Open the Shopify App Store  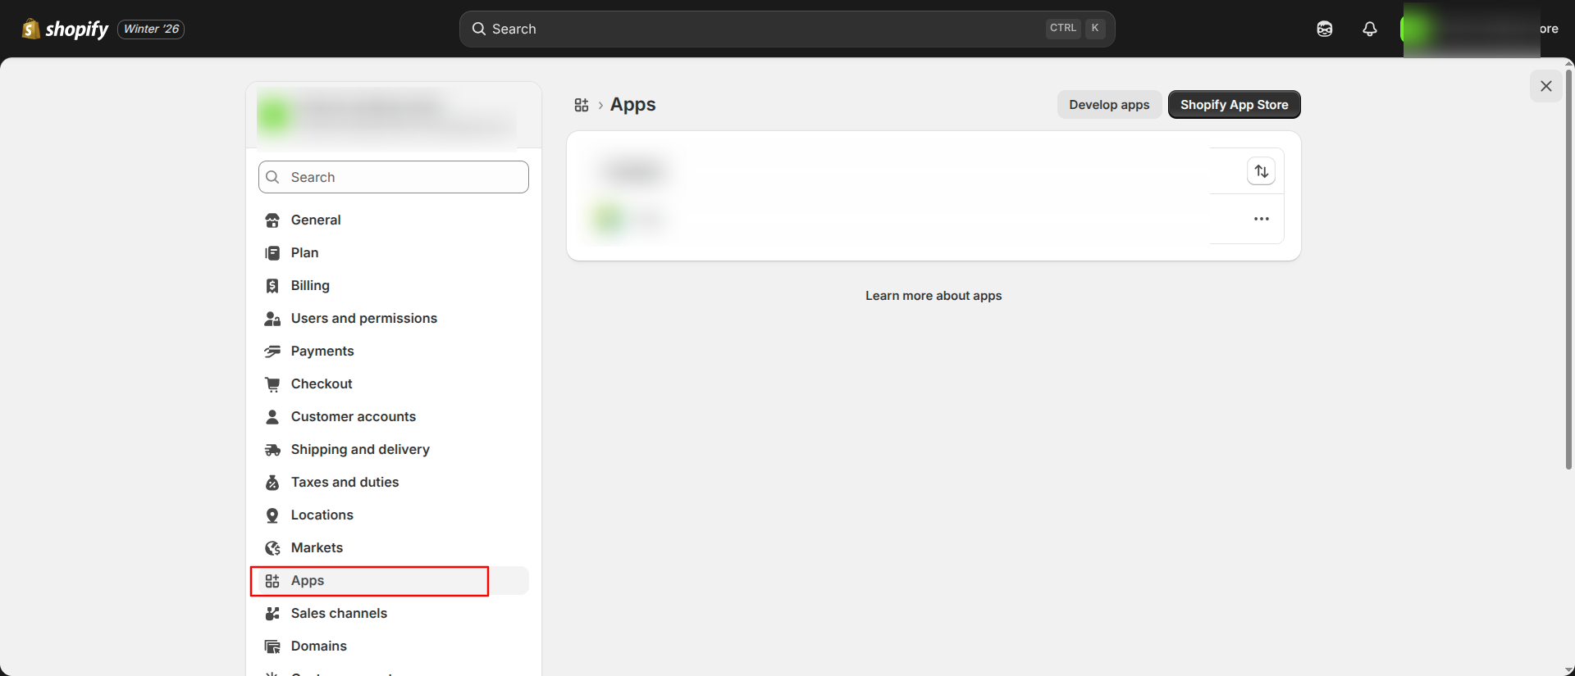point(1234,105)
